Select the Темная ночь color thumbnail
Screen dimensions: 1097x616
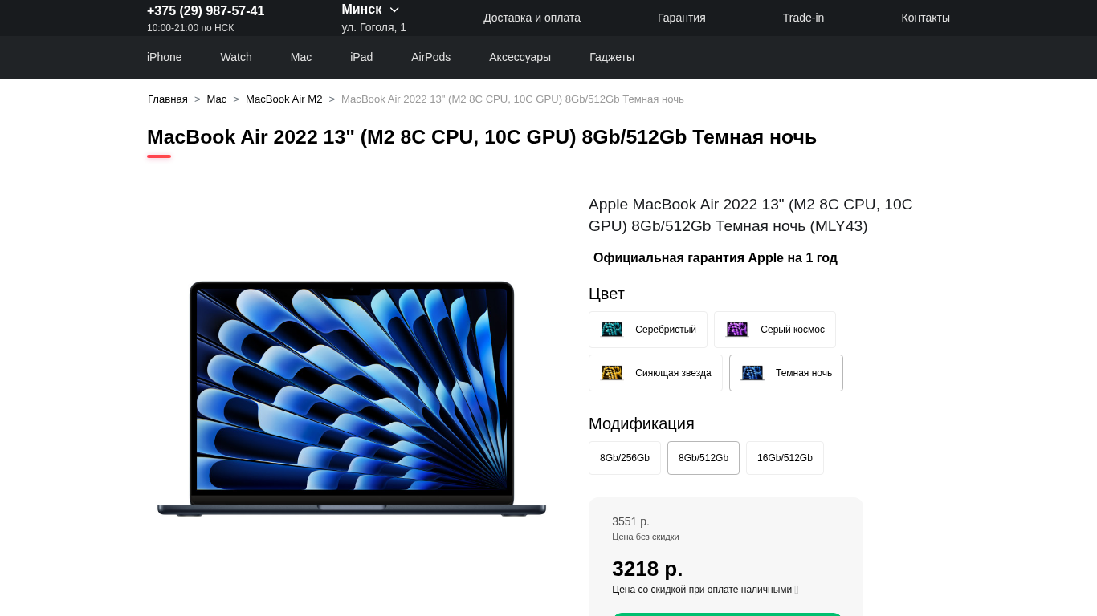click(x=752, y=373)
